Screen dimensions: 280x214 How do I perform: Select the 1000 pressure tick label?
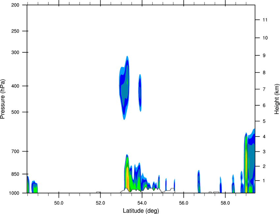(x=14, y=193)
